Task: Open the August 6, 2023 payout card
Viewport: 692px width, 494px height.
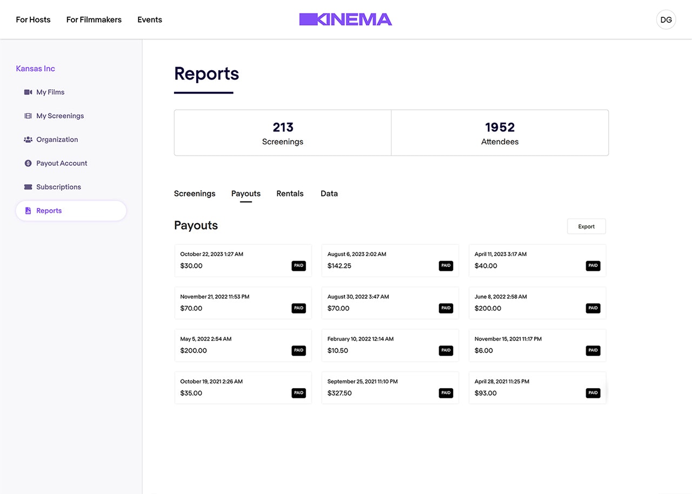Action: [390, 261]
